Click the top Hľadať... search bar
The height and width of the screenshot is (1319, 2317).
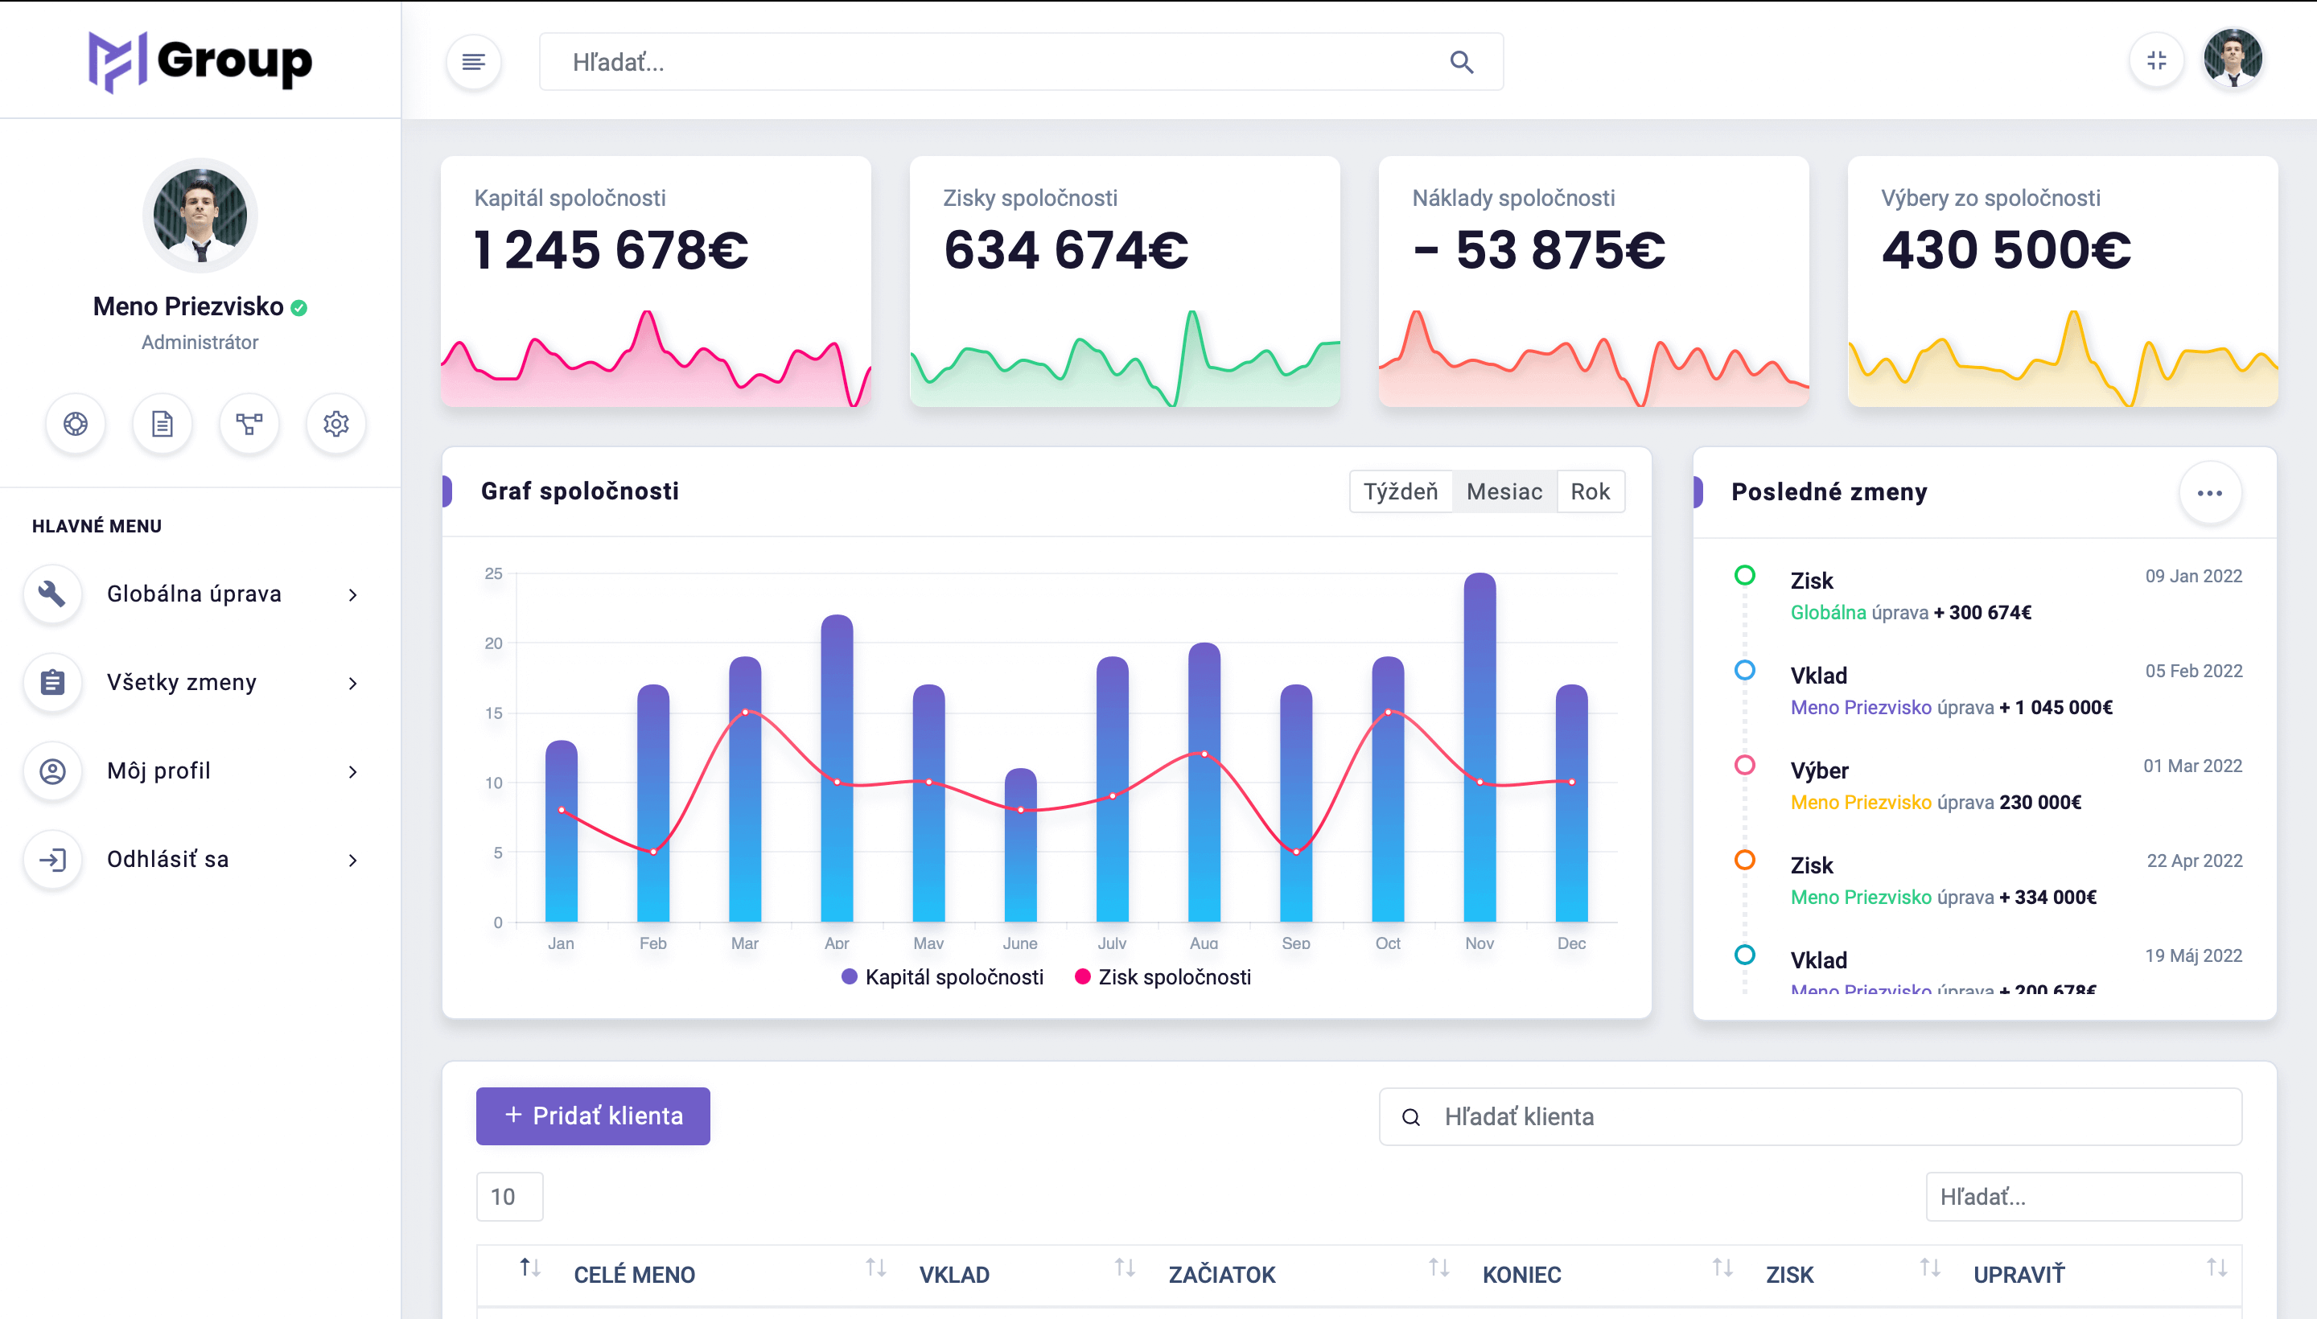pyautogui.click(x=1021, y=62)
